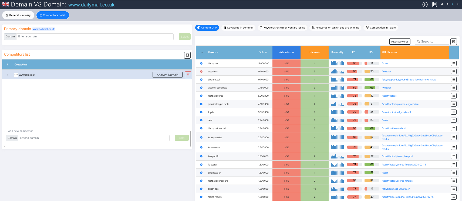
Task: Open row menu for liverpool fc
Action: click(454, 156)
